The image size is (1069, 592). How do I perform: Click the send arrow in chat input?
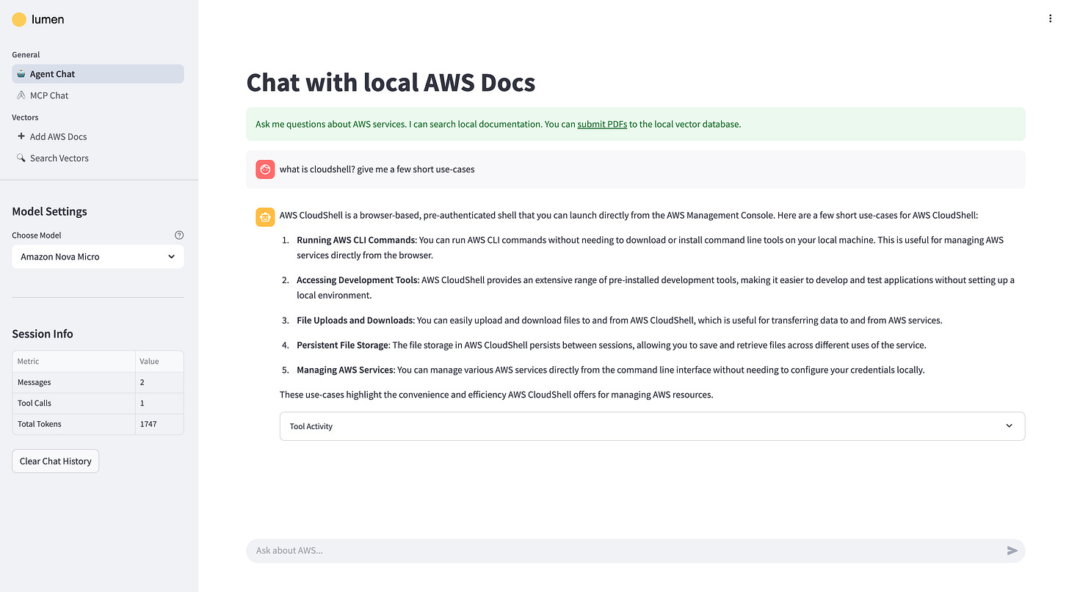pyautogui.click(x=1012, y=551)
